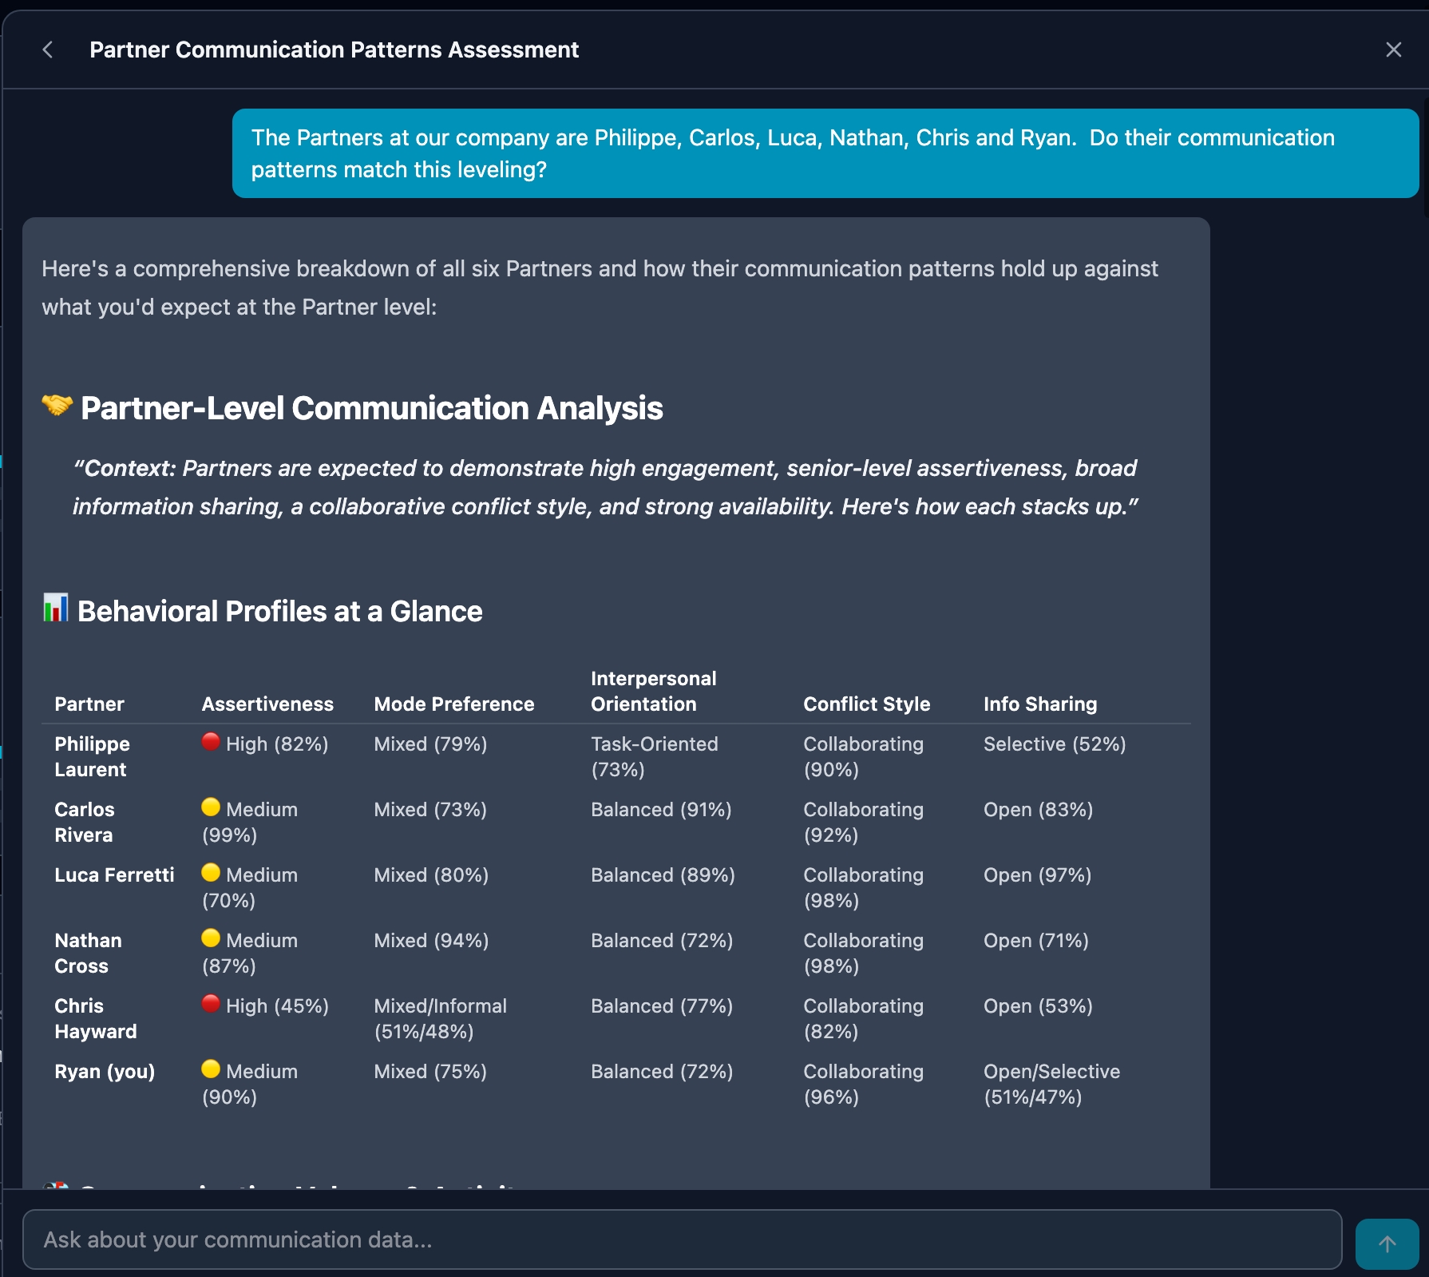Close the Partner Communication Patterns Assessment panel
The height and width of the screenshot is (1277, 1429).
1393,50
